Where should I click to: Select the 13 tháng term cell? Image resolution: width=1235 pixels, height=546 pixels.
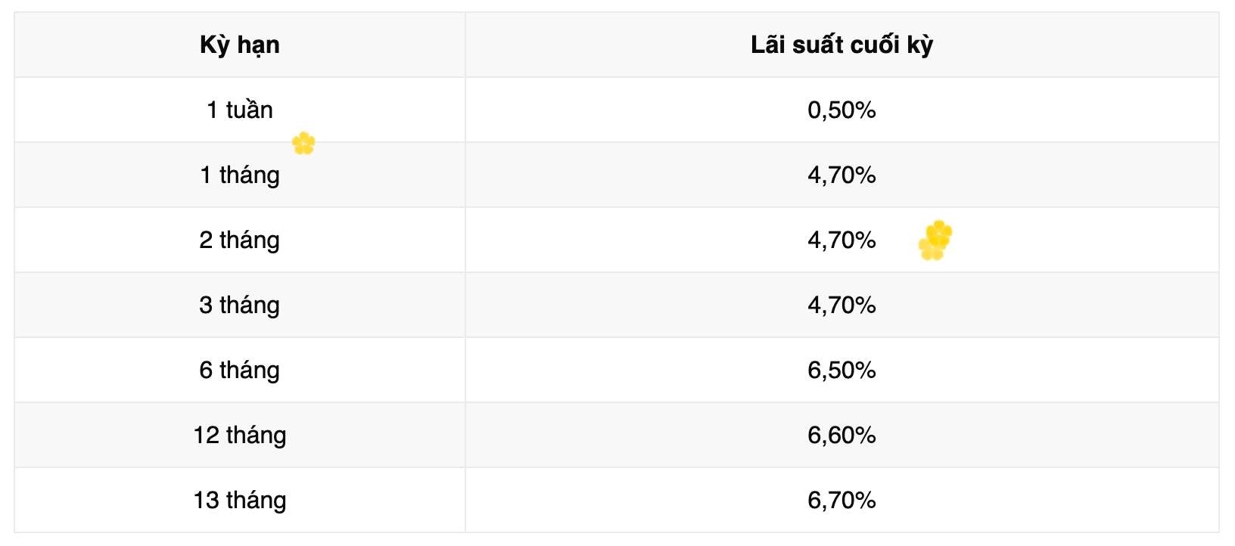click(240, 501)
